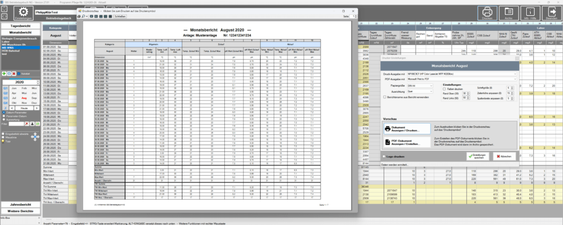Expand the Druck-Ausgabe mit printer dropdown
Image resolution: width=563 pixels, height=225 pixels.
tap(461, 74)
